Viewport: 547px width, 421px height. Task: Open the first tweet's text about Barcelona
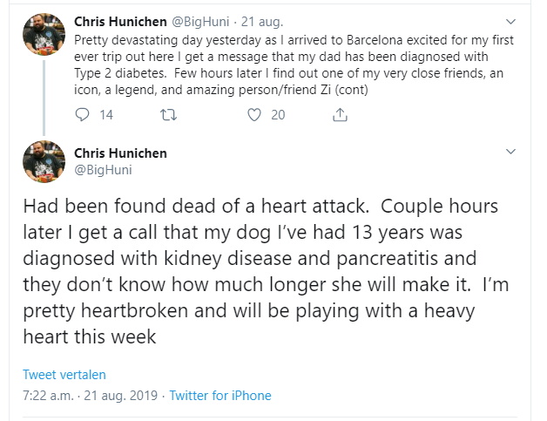tap(294, 65)
